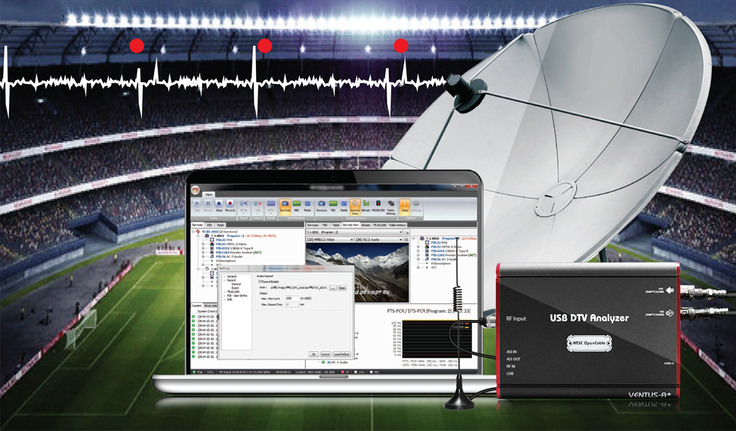The height and width of the screenshot is (431, 736).
Task: Collapse the TS ID: 2065 tree node
Action: click(x=193, y=232)
